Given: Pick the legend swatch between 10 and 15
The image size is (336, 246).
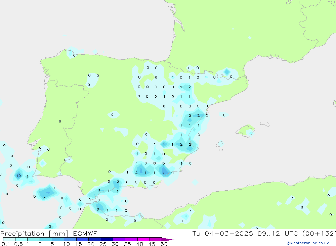Looking at the screenshot, I should pos(70,239).
